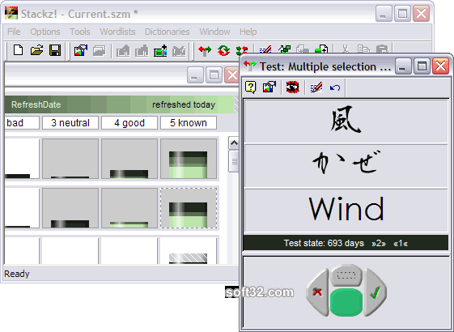The image size is (454, 332).
Task: Close the inner stack child window
Action: [232, 75]
